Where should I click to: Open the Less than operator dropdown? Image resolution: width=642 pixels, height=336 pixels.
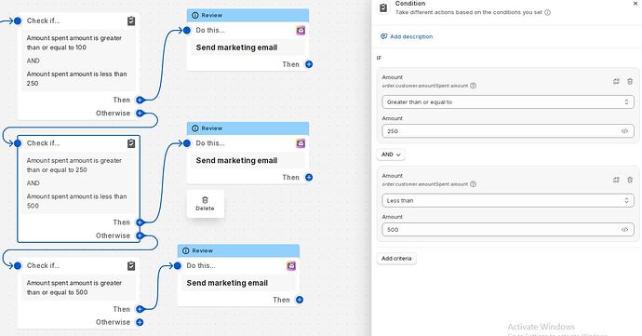click(x=508, y=200)
